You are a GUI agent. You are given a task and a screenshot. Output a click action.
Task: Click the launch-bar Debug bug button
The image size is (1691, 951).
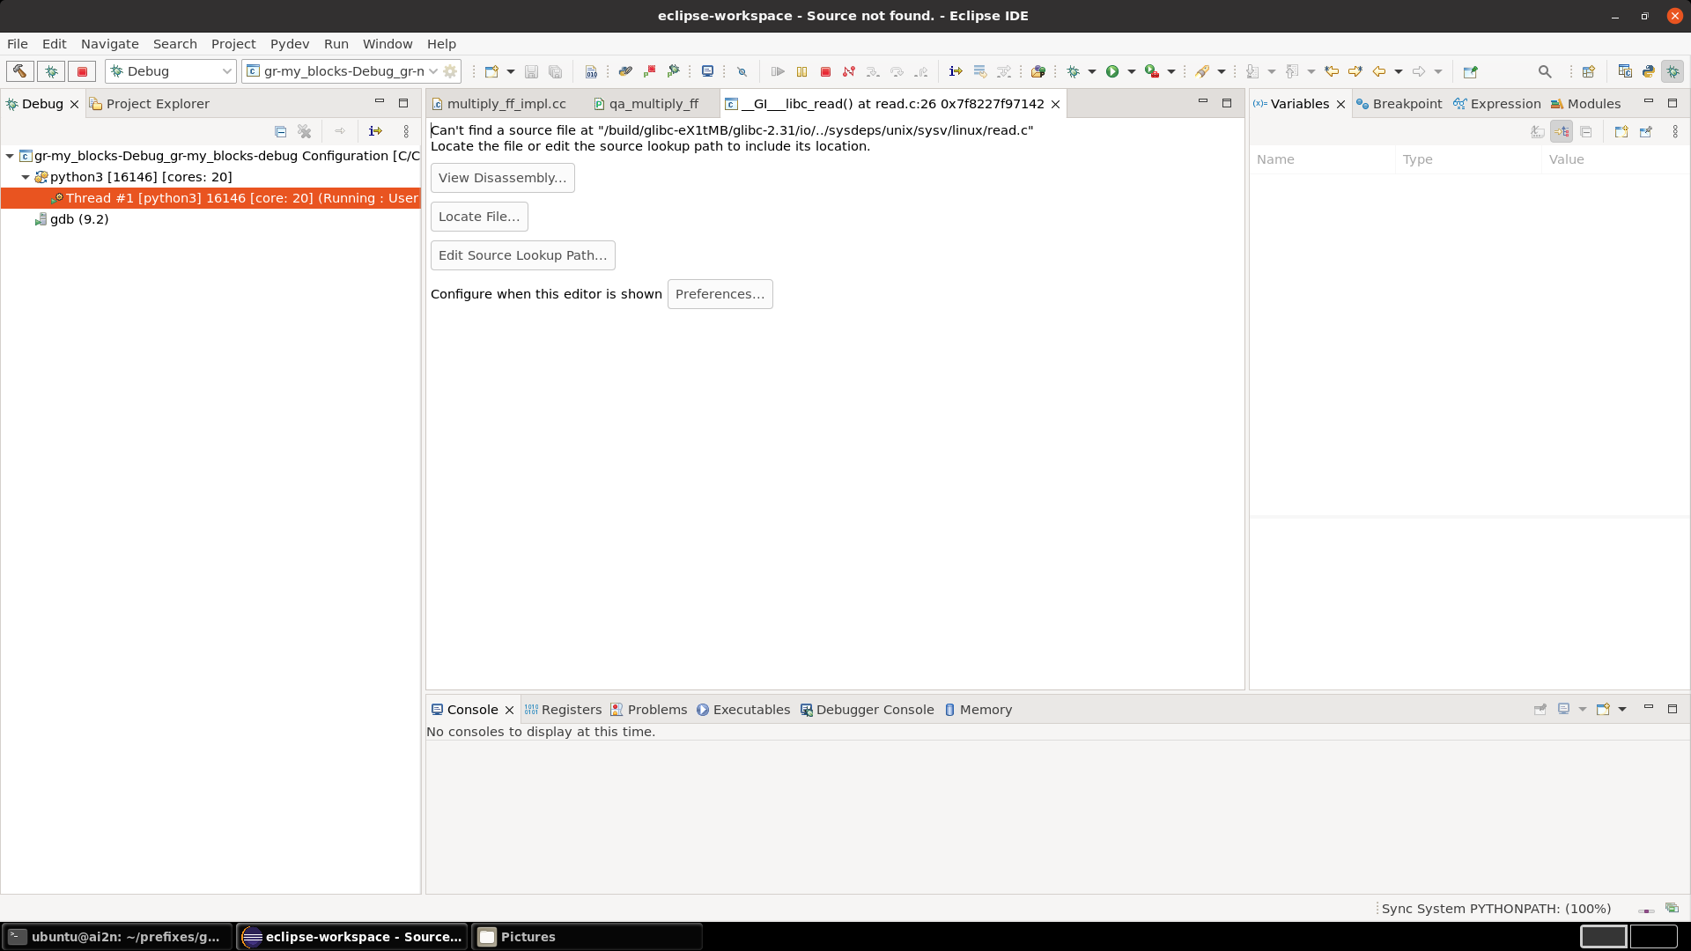pyautogui.click(x=51, y=71)
